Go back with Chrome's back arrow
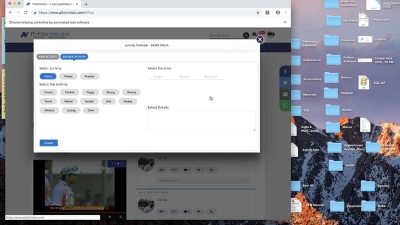Image resolution: width=400 pixels, height=225 pixels. point(11,12)
